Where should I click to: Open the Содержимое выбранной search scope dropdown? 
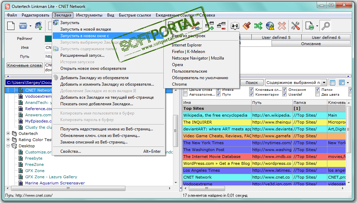324,83
